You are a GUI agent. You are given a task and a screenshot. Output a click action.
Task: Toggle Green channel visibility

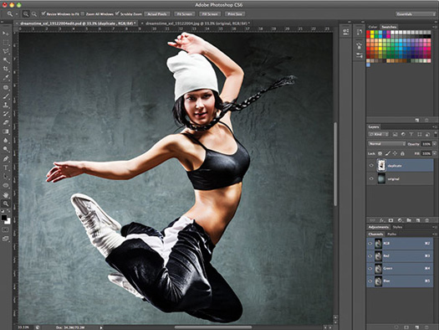370,269
